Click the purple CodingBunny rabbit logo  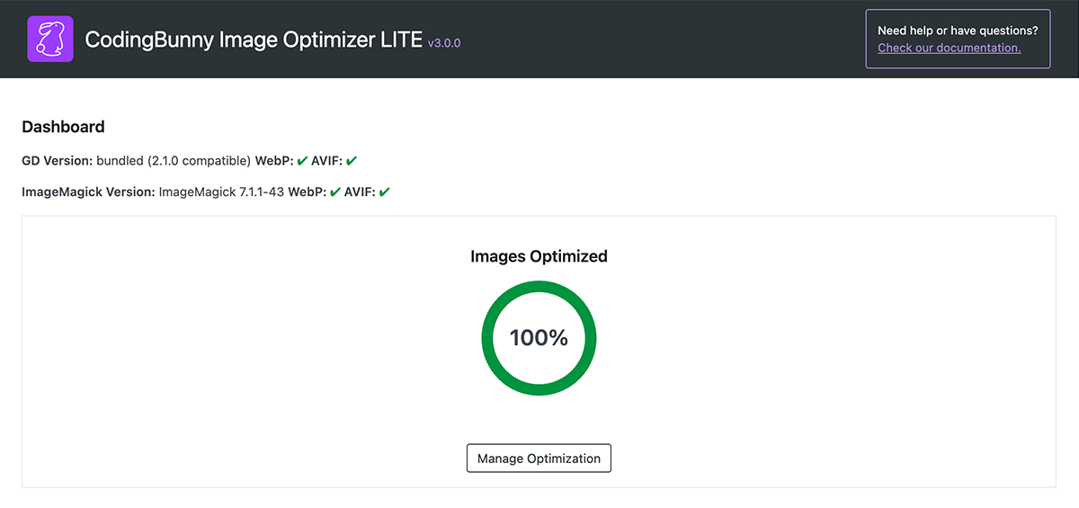pyautogui.click(x=50, y=40)
